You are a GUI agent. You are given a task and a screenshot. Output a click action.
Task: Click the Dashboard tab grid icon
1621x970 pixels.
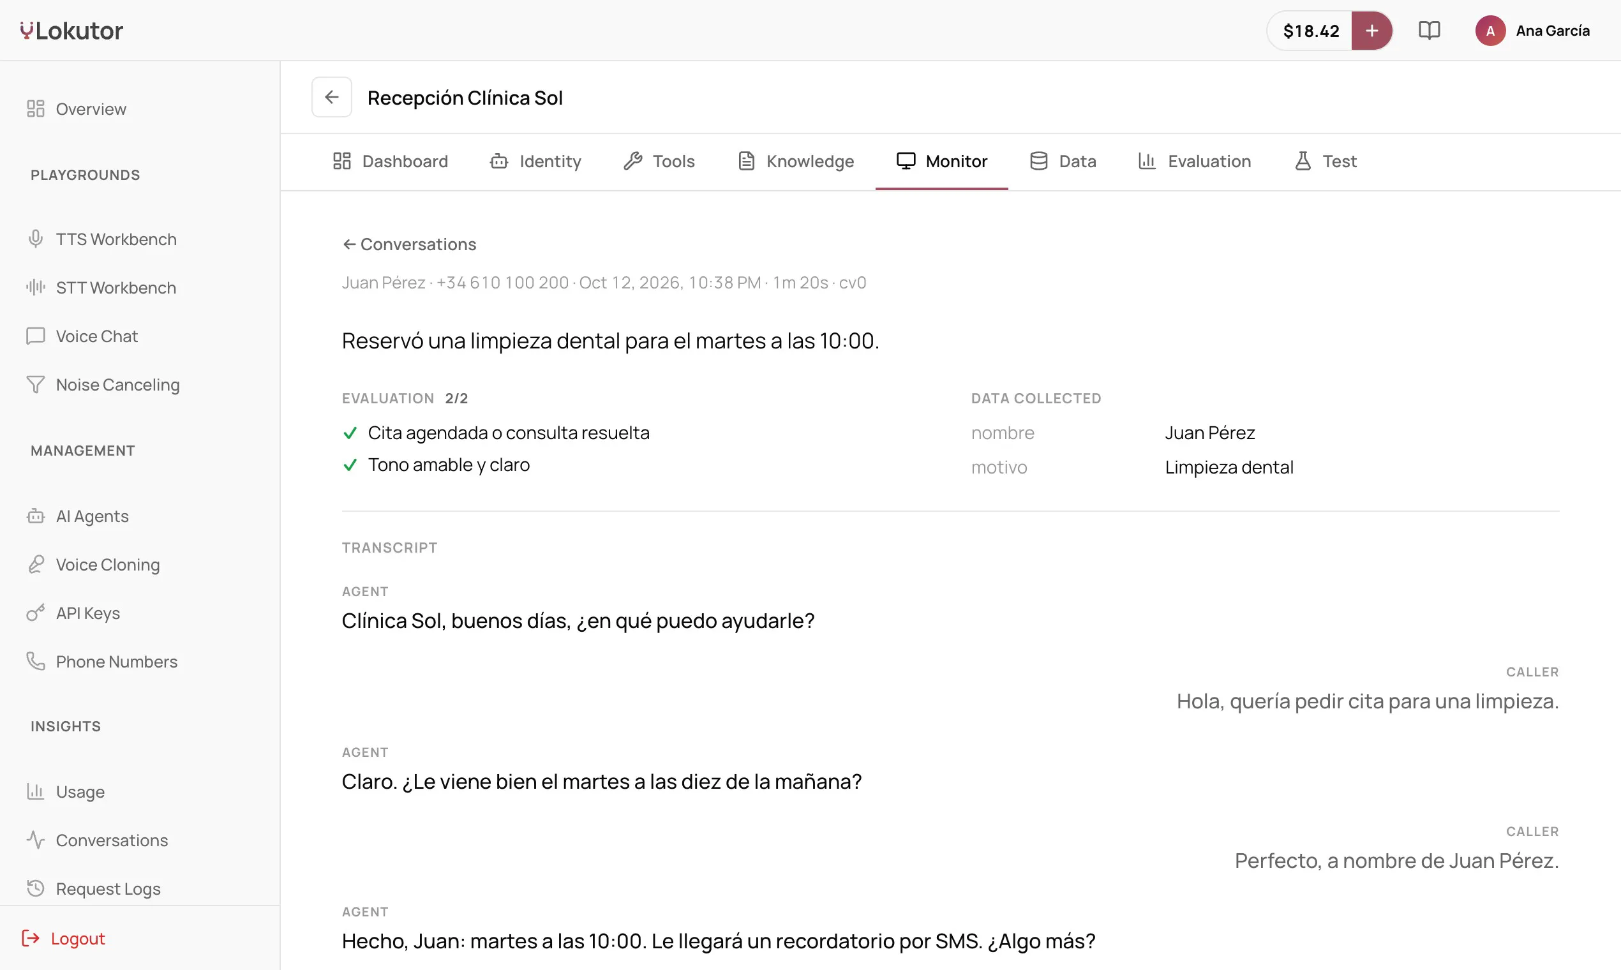point(342,161)
